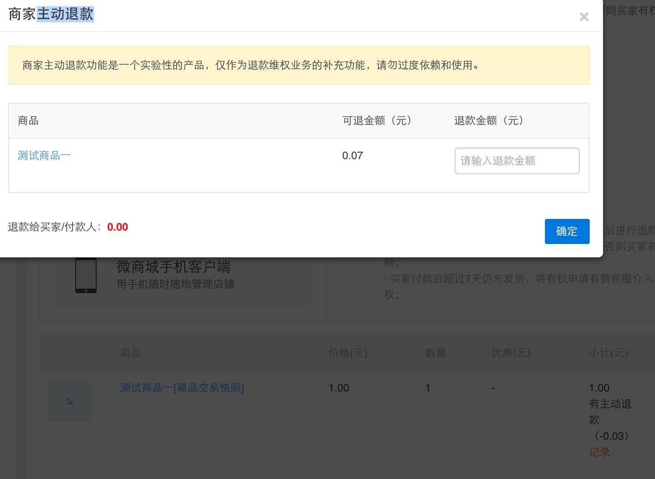Click the yellow experimental feature warning banner

[x=298, y=65]
